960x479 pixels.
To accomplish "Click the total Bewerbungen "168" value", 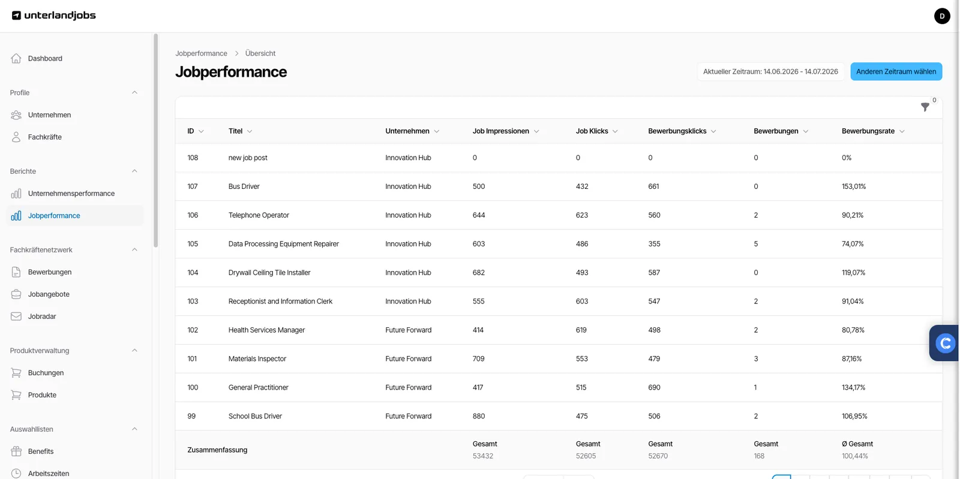I will pyautogui.click(x=759, y=456).
